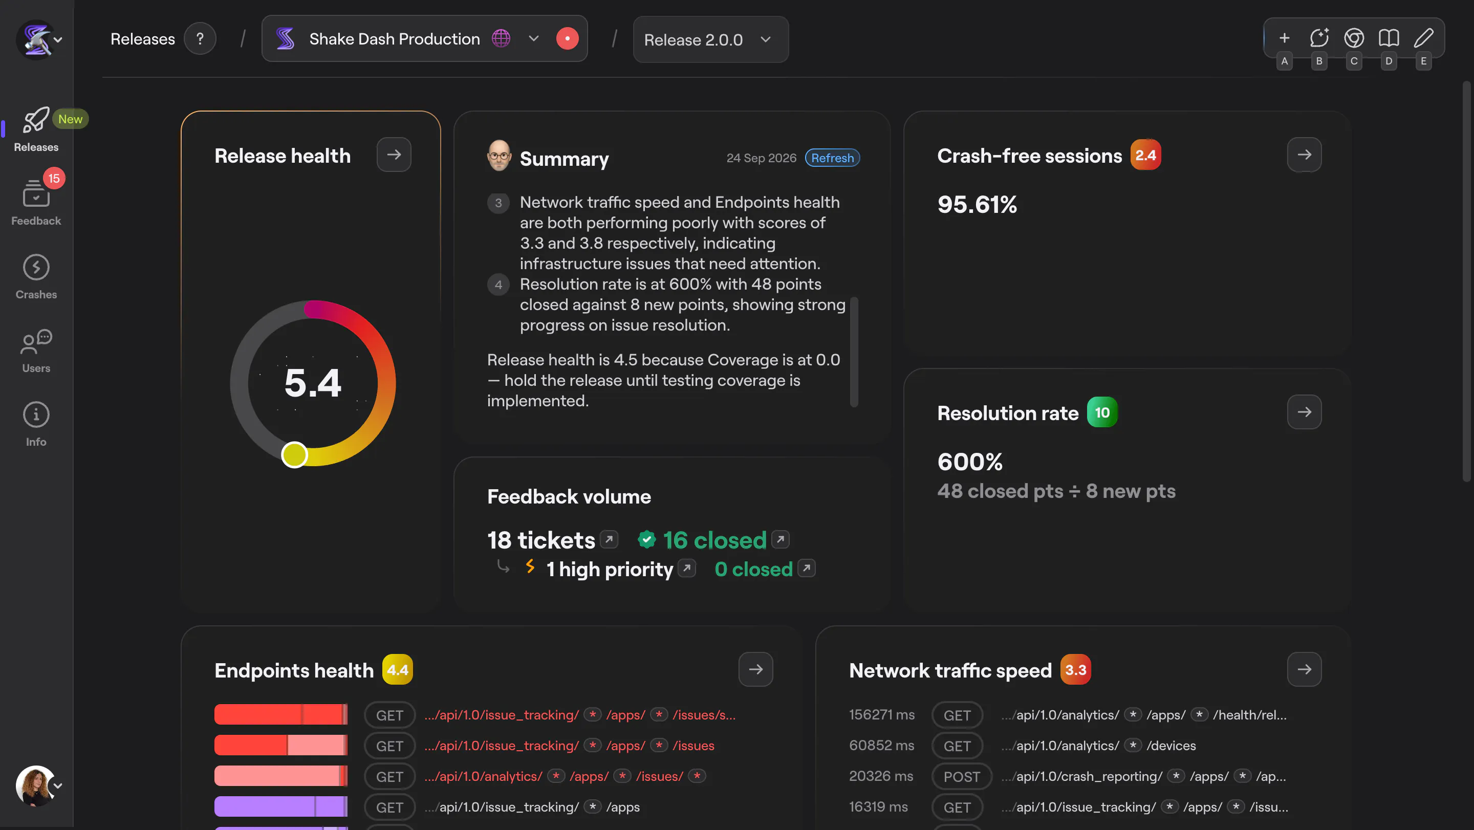The width and height of the screenshot is (1474, 830).
Task: Go to the Crashes section
Action: pos(36,277)
